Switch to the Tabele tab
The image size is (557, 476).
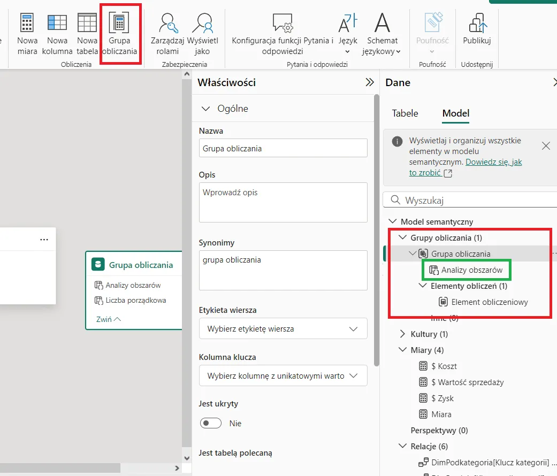[x=405, y=113]
